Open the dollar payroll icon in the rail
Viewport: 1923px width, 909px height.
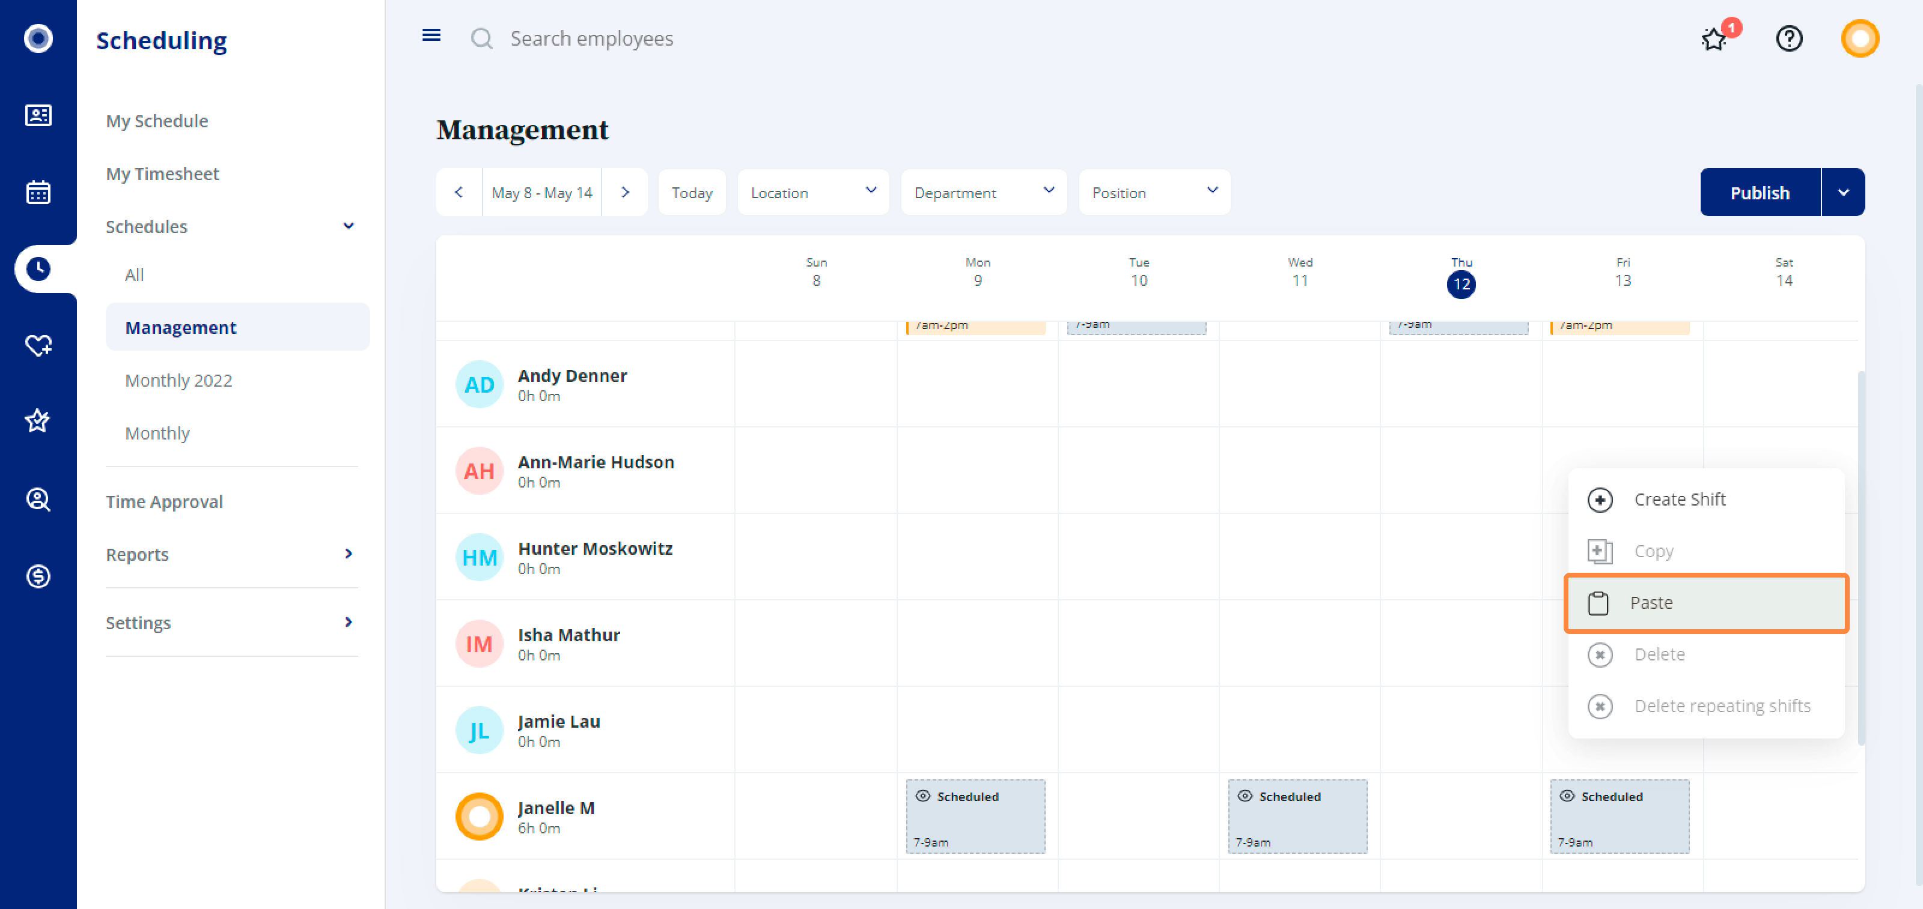point(38,576)
